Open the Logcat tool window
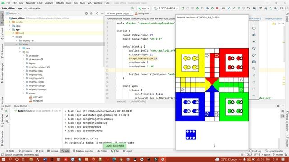Image resolution: width=289 pixels, height=162 pixels. (127, 151)
